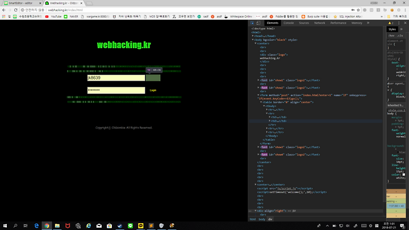This screenshot has height=230, width=409.
Task: Select the Elements tab in DevTools
Action: click(273, 23)
